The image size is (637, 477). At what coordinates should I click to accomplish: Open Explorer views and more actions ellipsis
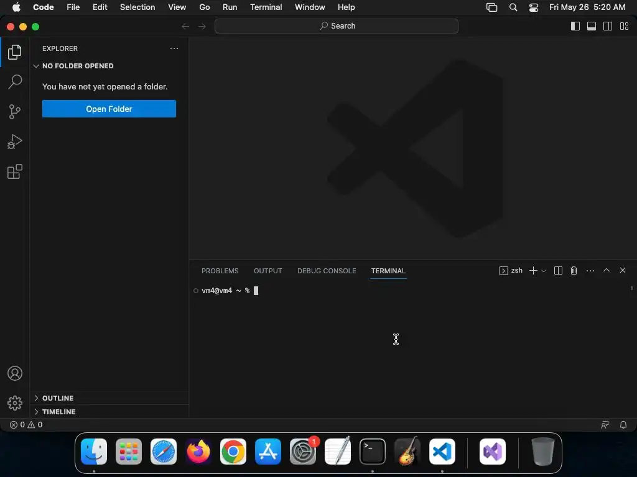tap(174, 48)
